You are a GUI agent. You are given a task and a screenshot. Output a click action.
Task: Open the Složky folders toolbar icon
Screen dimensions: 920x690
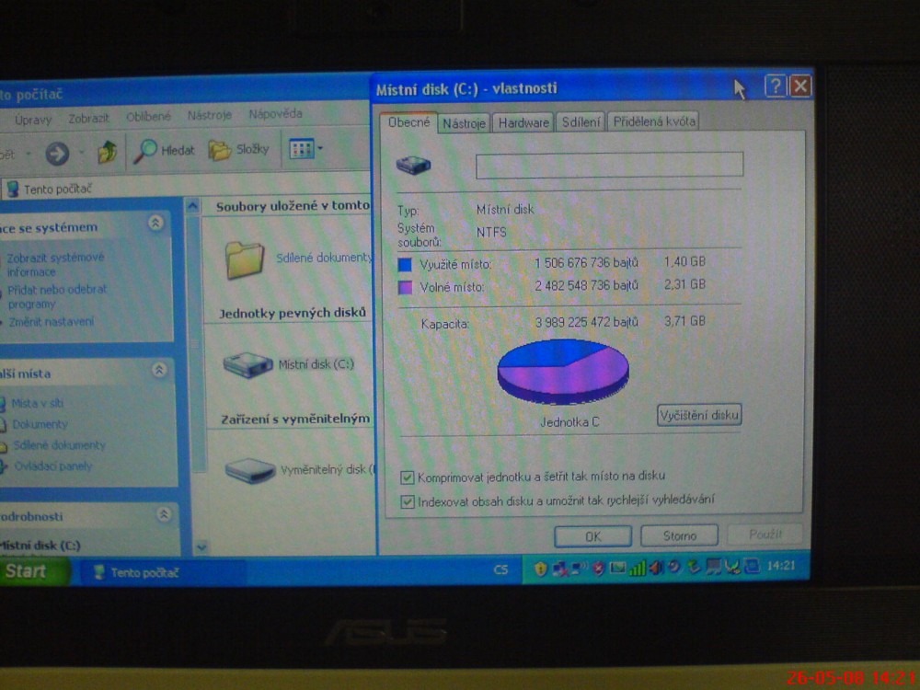click(x=219, y=150)
